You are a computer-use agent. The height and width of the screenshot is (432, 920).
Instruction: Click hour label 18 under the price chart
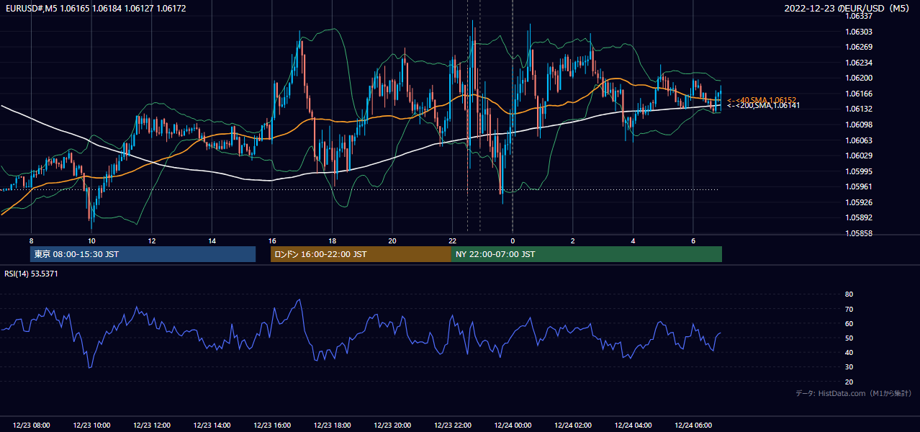point(332,240)
